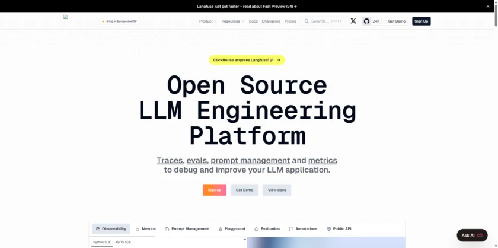
Task: Expand the Resources dropdown menu
Action: pyautogui.click(x=232, y=21)
